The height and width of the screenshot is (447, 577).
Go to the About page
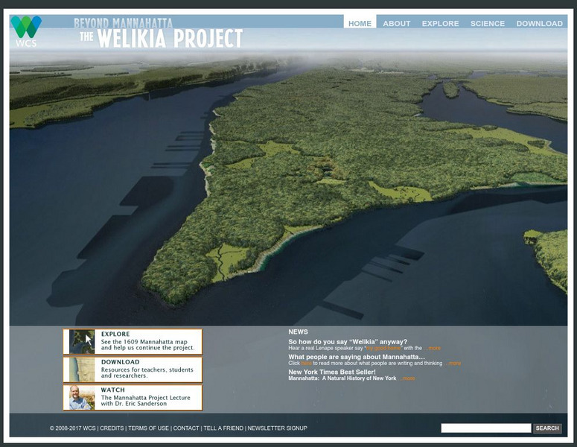(x=396, y=24)
